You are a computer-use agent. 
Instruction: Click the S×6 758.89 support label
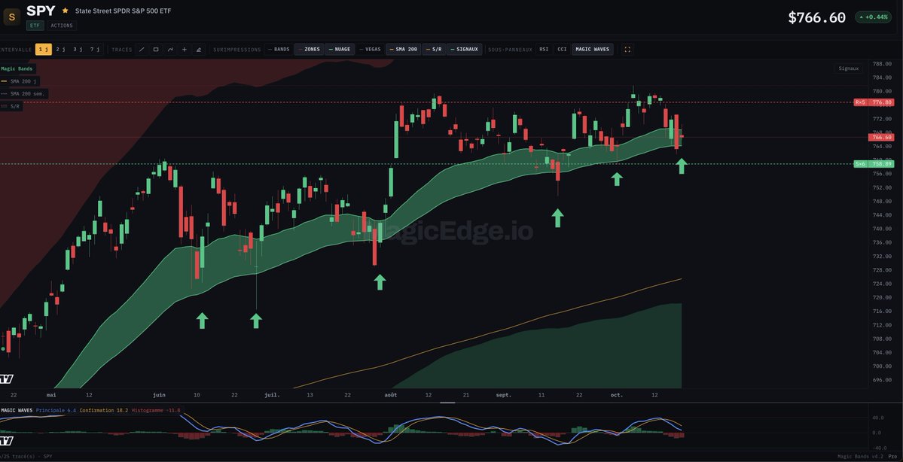coord(874,164)
